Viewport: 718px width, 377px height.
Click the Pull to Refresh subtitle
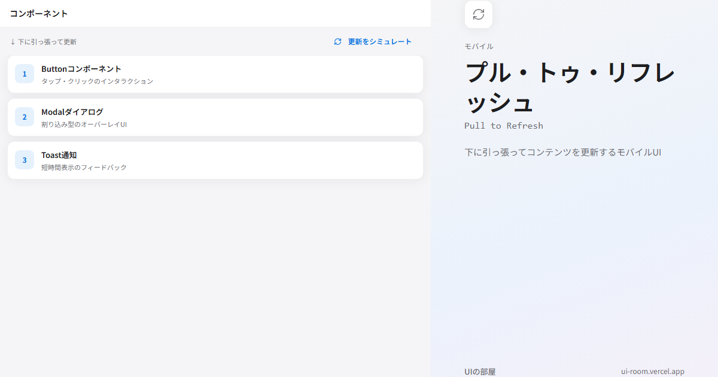504,126
